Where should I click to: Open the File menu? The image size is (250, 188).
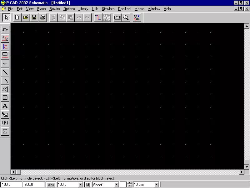11,9
